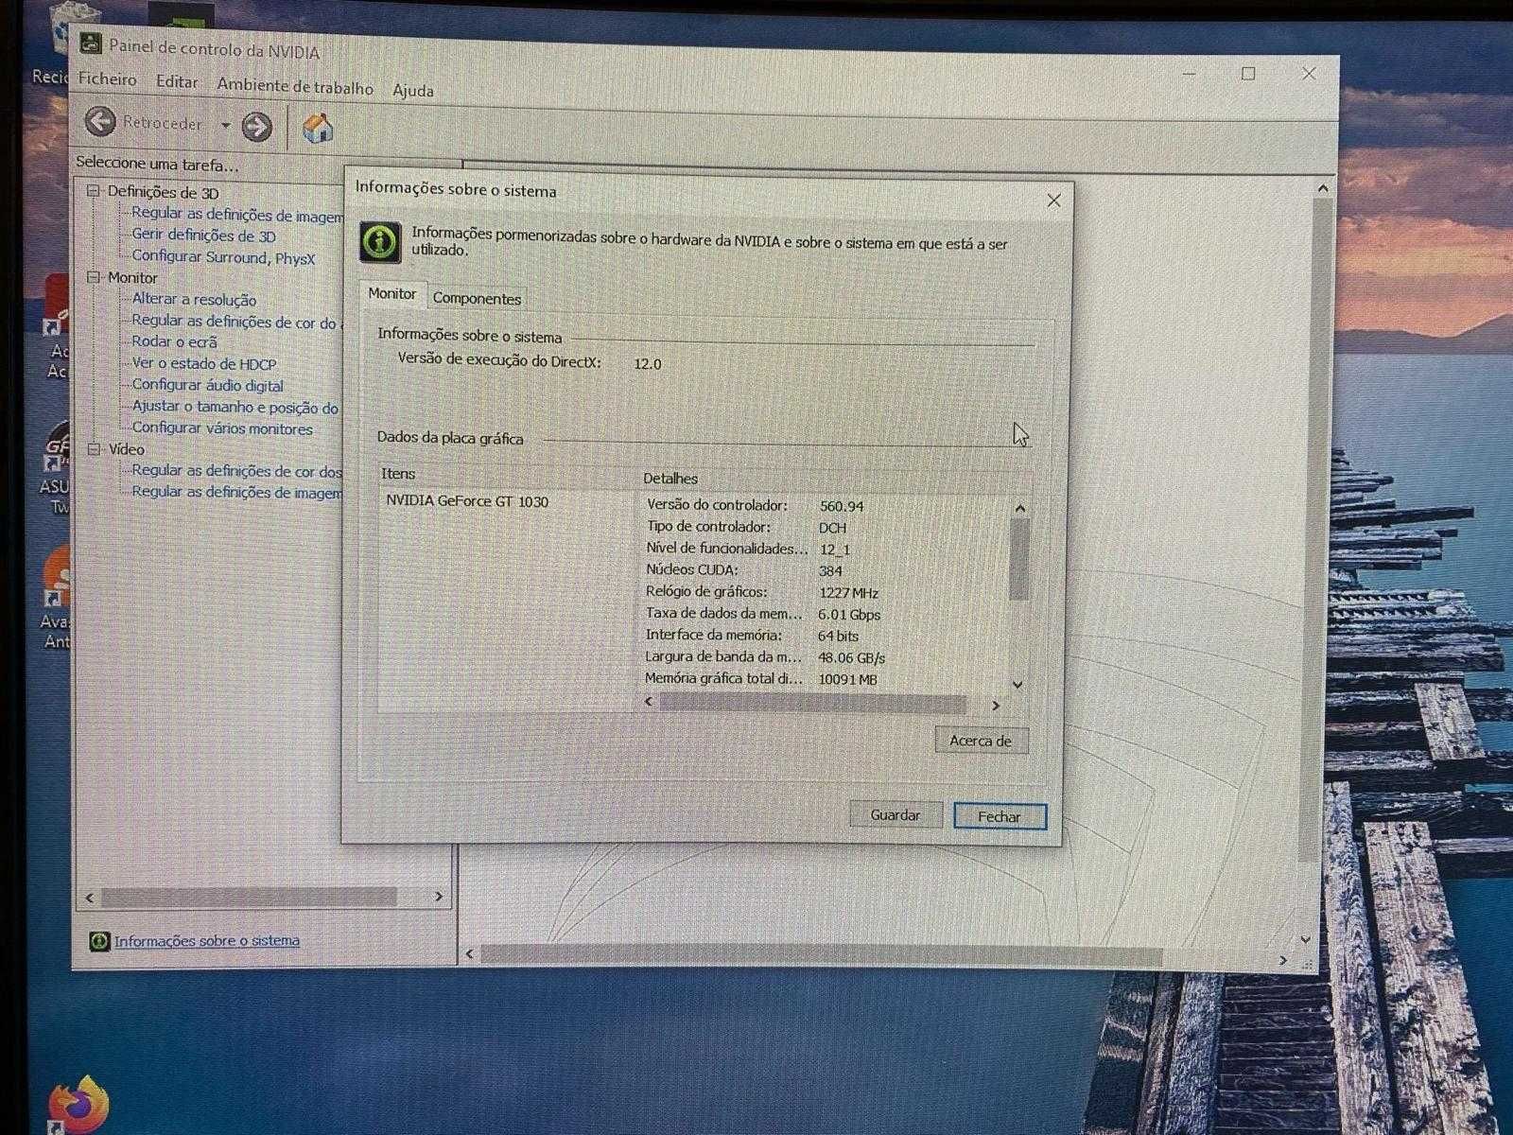
Task: Open the Ficheiro menu
Action: (107, 79)
